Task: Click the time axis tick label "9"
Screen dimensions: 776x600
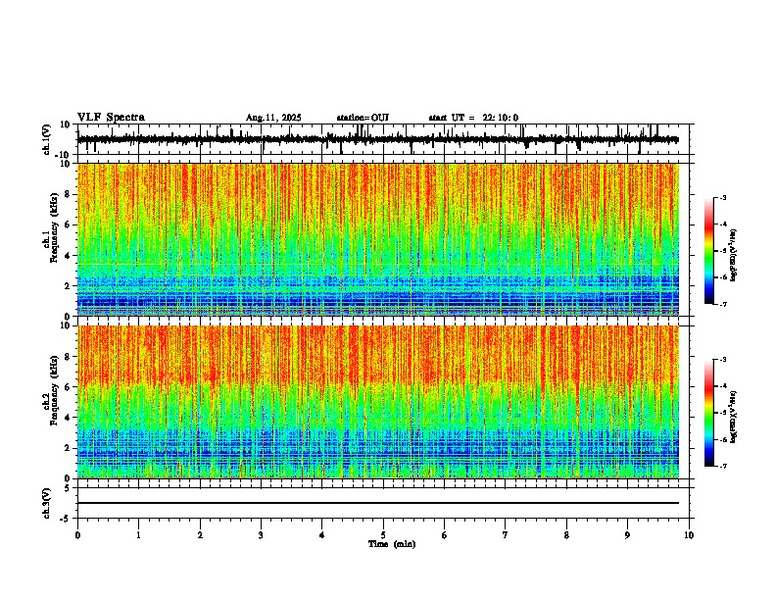Action: point(627,535)
